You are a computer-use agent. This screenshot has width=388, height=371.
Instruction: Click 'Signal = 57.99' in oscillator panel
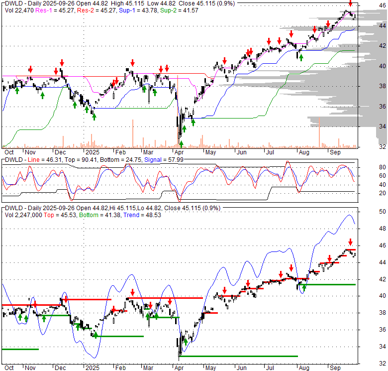click(x=164, y=160)
